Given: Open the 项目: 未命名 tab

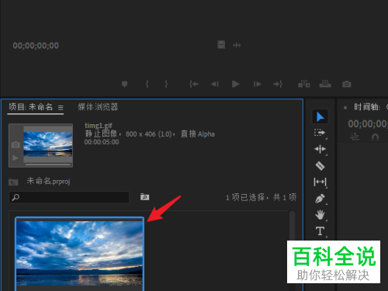Looking at the screenshot, I should [31, 107].
